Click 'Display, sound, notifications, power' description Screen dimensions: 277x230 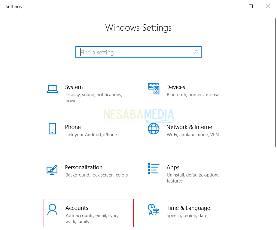(94, 98)
